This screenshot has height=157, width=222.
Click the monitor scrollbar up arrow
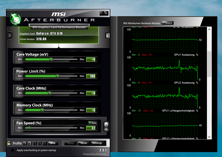(209, 30)
